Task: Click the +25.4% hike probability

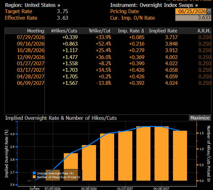Action: coord(104,51)
